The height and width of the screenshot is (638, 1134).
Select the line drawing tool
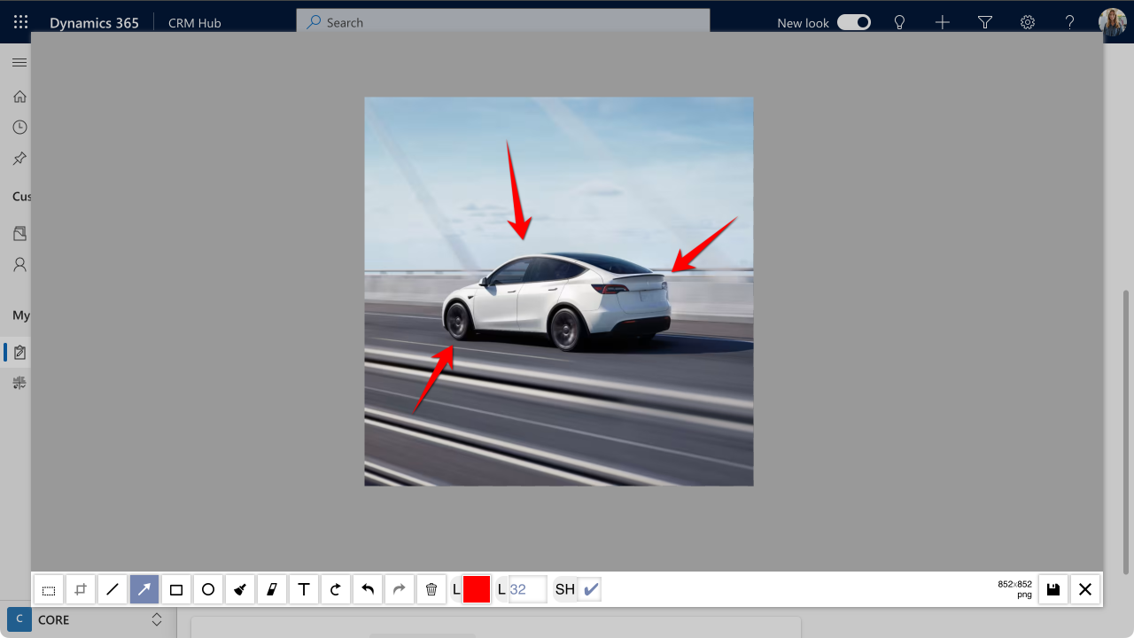pyautogui.click(x=113, y=589)
